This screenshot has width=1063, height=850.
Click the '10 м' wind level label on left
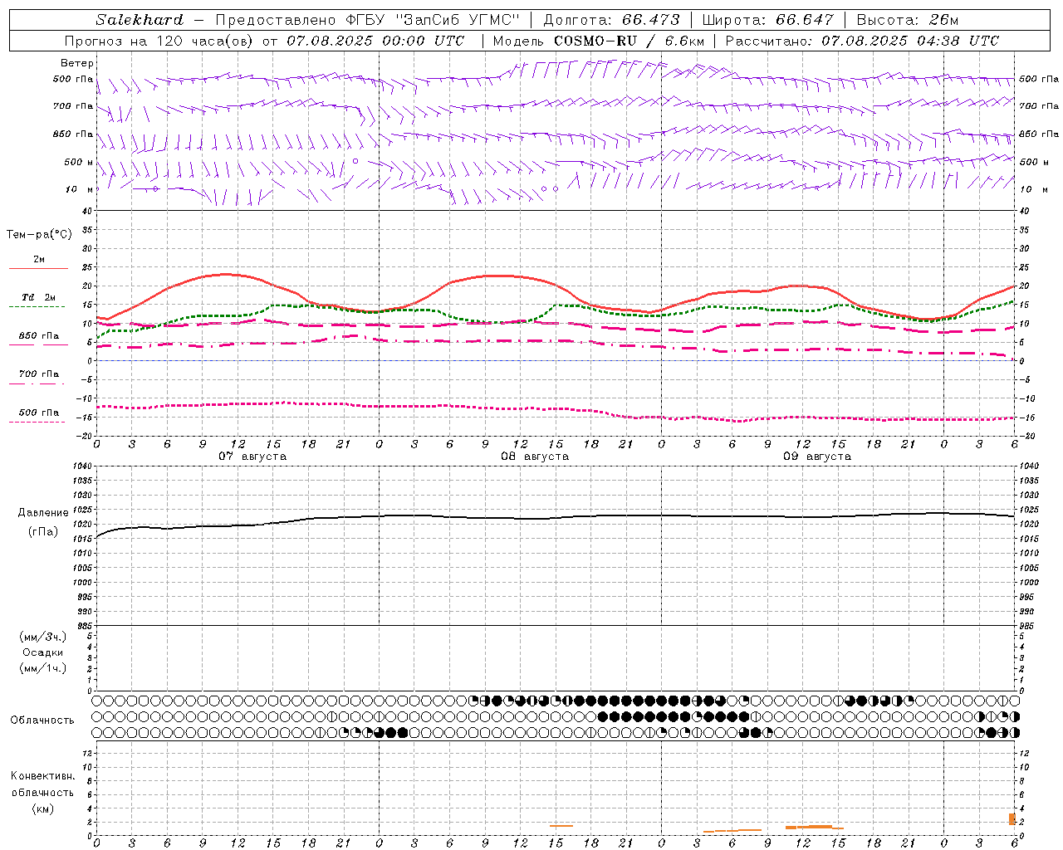[x=80, y=189]
